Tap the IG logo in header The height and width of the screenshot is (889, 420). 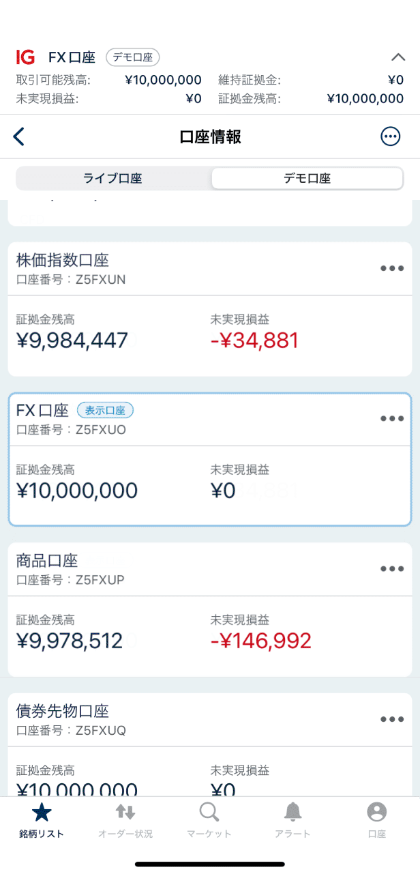(25, 57)
